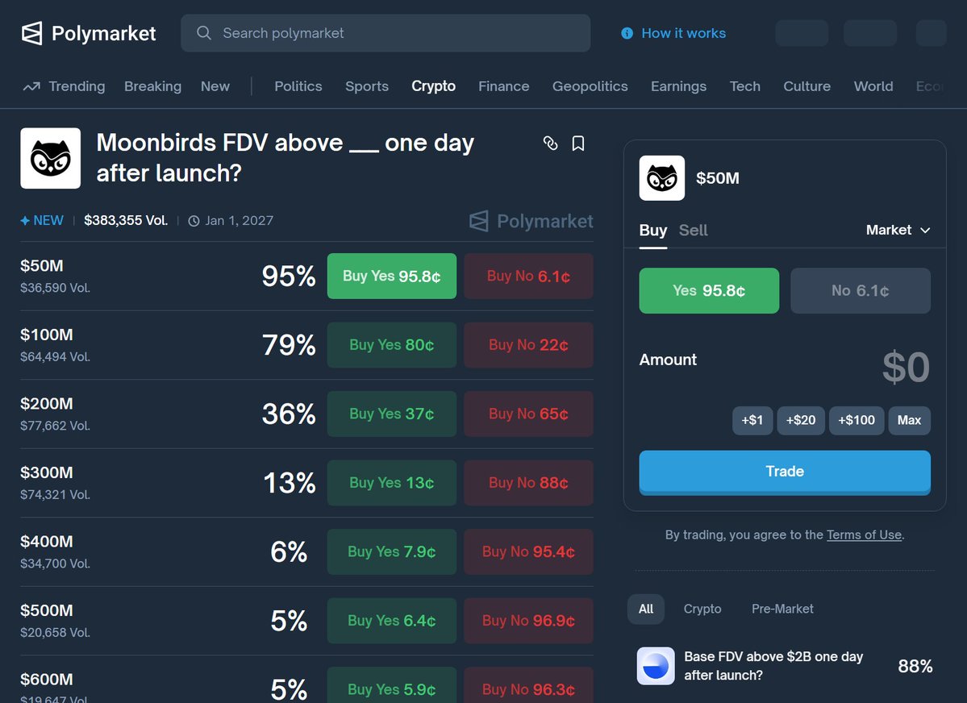Image resolution: width=967 pixels, height=703 pixels.
Task: Select No 6.1¢ outcome in trade panel
Action: pos(861,290)
